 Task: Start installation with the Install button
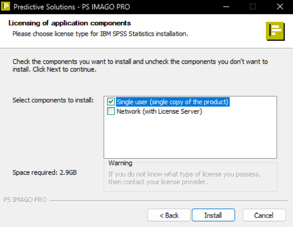pos(213,215)
